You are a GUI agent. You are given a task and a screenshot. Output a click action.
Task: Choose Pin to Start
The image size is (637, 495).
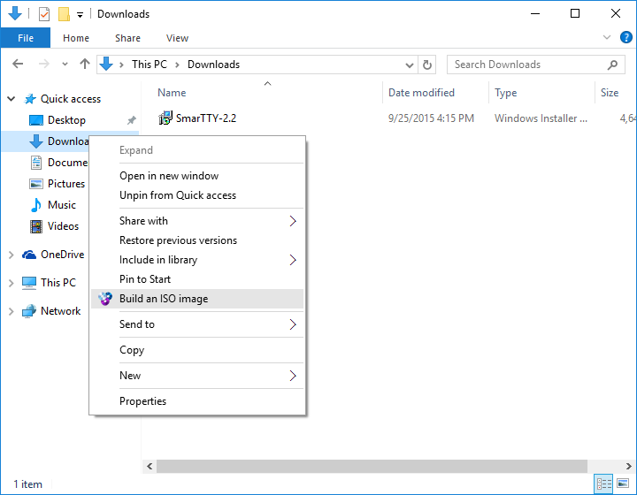click(197, 279)
